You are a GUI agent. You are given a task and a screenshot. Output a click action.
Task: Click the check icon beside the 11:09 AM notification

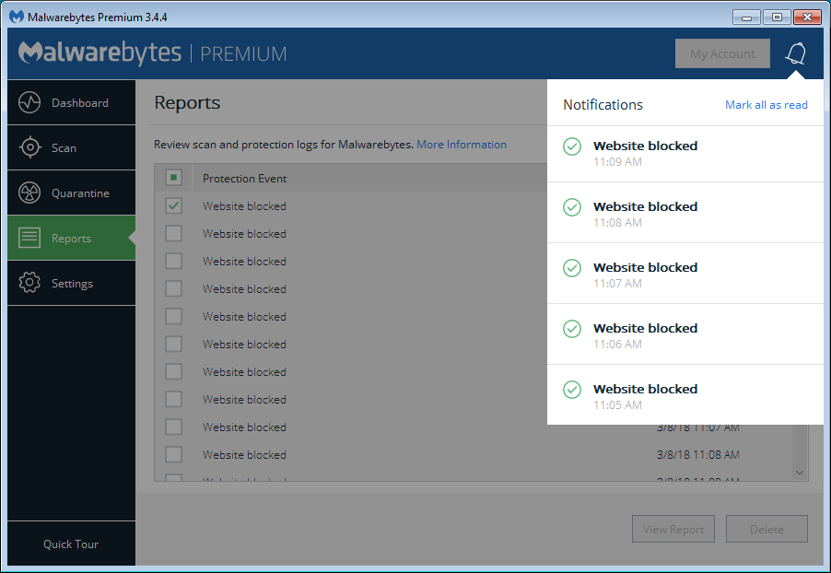(x=572, y=146)
